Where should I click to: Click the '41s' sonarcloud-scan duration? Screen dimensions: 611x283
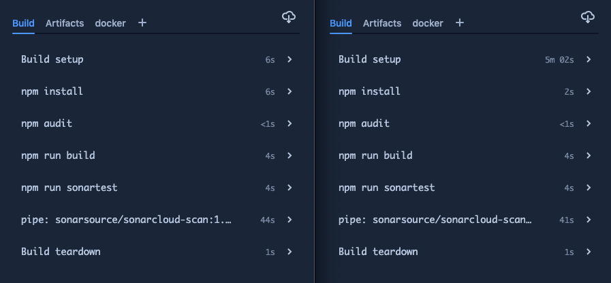click(x=567, y=220)
